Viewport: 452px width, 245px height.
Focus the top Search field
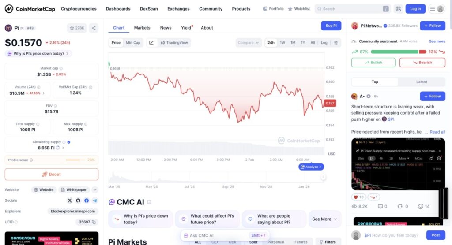349,9
